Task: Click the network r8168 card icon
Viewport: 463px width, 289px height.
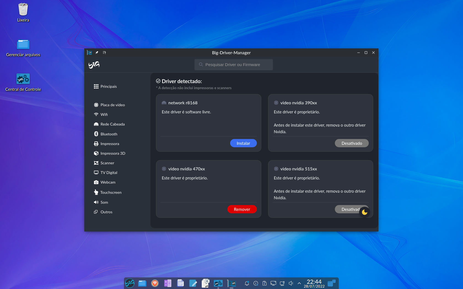Action: pos(164,103)
